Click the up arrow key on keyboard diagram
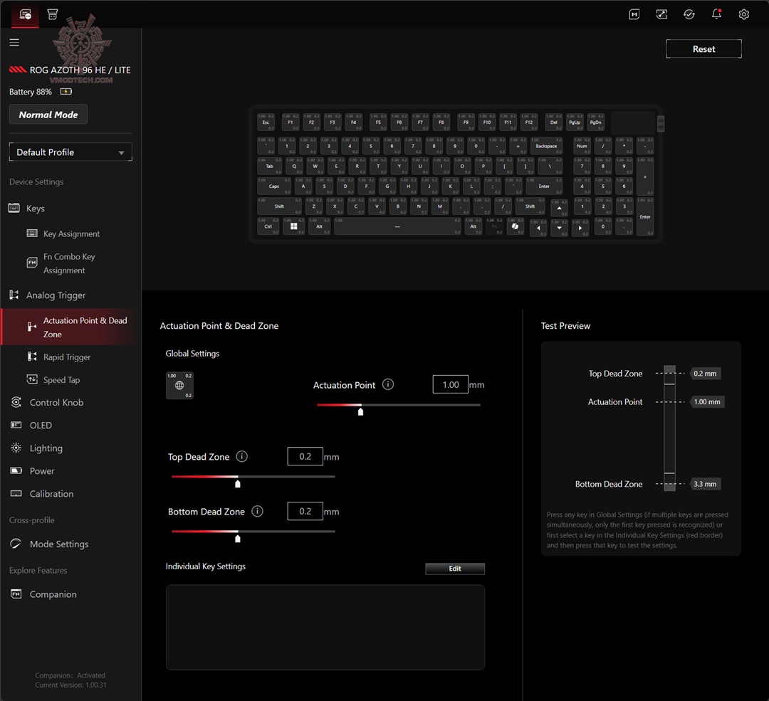769x701 pixels. [x=559, y=209]
